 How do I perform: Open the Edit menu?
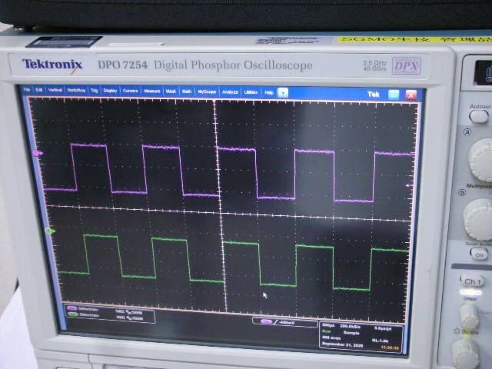pos(39,90)
